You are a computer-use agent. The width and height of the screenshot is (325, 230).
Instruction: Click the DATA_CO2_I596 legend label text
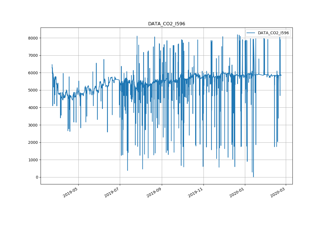(273, 33)
